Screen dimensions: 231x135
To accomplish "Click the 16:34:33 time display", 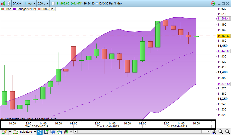I will pos(89,3).
